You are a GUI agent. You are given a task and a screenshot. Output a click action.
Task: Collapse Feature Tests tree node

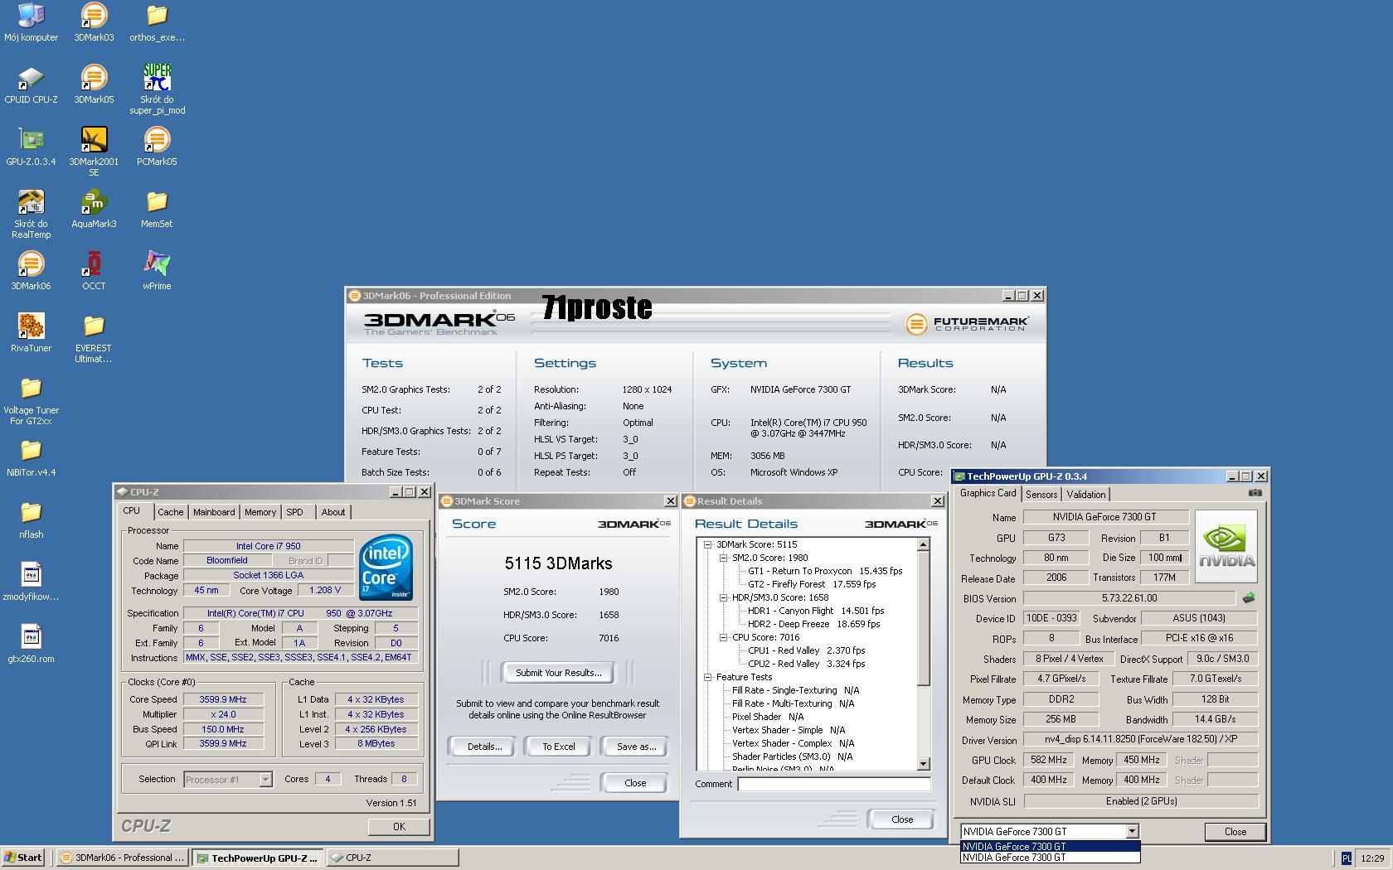click(x=708, y=678)
